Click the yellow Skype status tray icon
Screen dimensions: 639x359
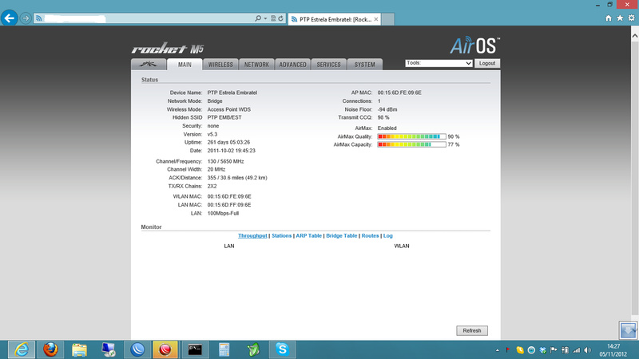pyautogui.click(x=520, y=350)
